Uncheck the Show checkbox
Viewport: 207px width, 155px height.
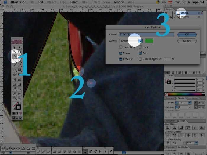click(121, 53)
